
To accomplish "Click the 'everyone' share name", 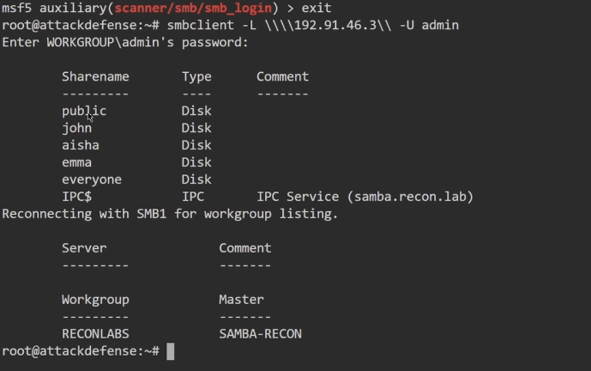I will (92, 179).
